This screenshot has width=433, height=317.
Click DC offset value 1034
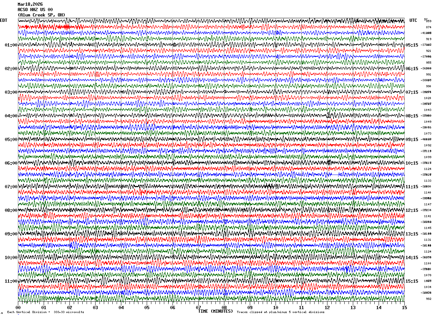[x=428, y=287]
